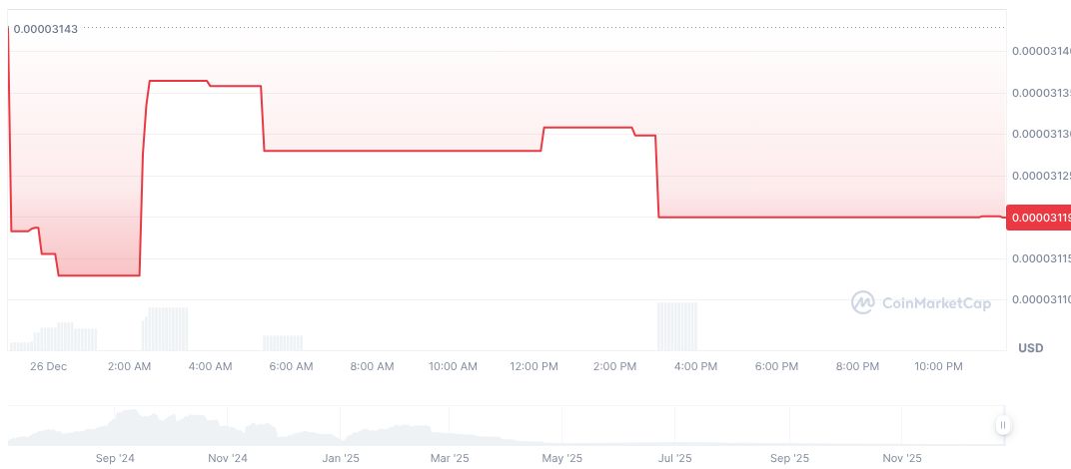
Task: Click the 2:00 AM time axis label
Action: pos(130,366)
